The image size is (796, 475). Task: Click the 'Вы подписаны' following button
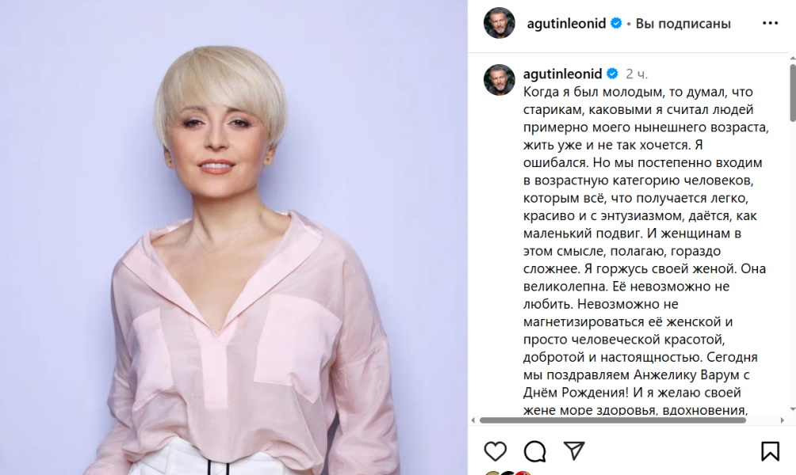pyautogui.click(x=683, y=24)
